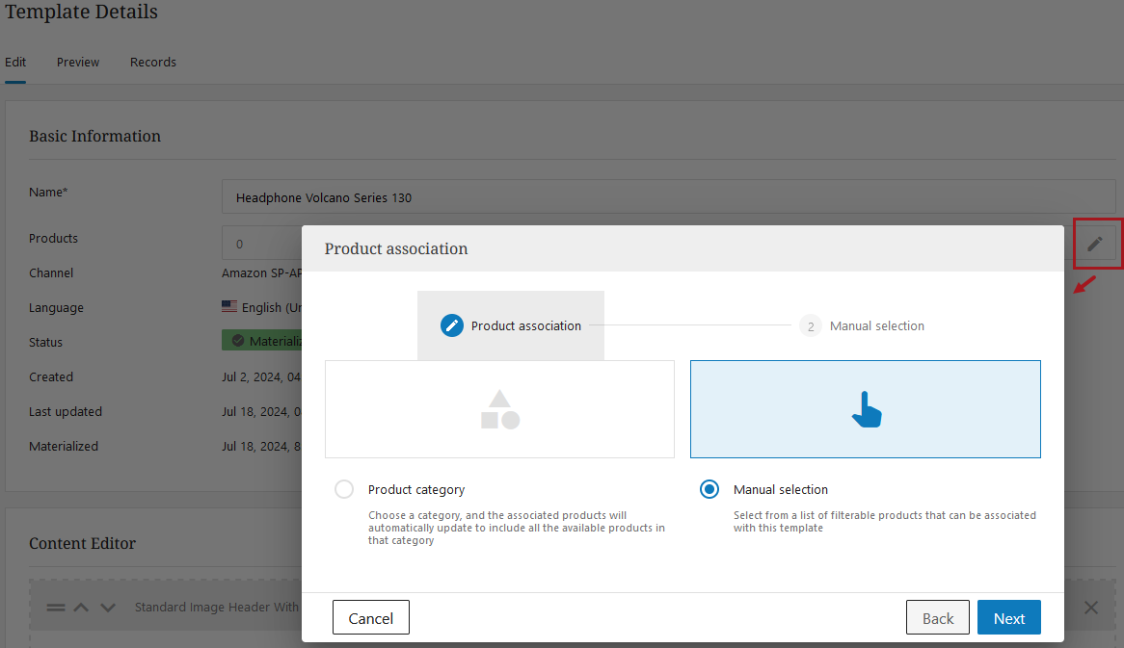Remove the Standard Image Header module with X

(x=1090, y=608)
